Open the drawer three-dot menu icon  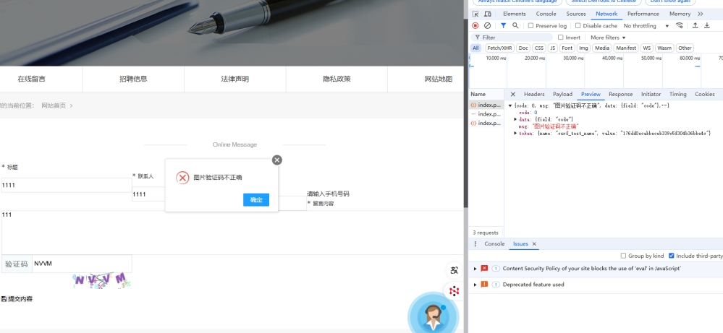(x=475, y=243)
